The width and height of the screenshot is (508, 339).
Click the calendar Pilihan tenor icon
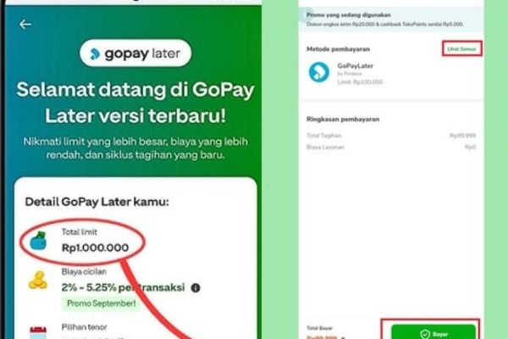(x=38, y=332)
